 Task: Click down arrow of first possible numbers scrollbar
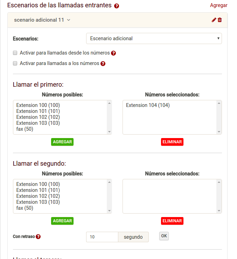click(109, 132)
